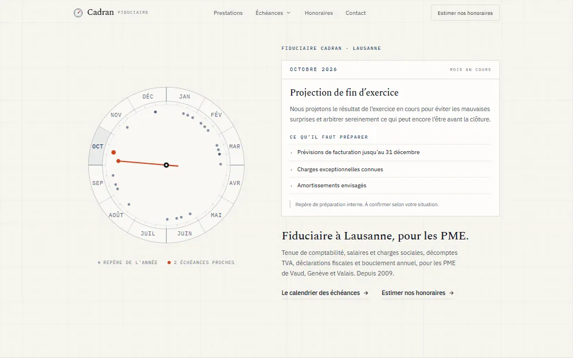Click the MOIS EN COURS label
573x358 pixels.
pos(470,69)
